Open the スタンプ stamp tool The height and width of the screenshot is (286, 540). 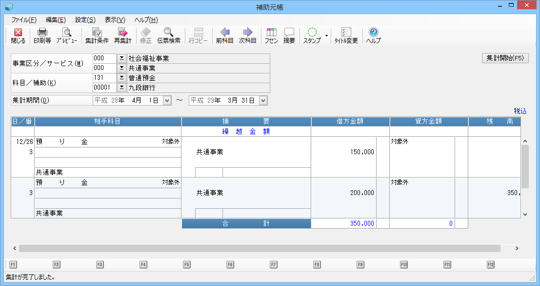coord(312,36)
